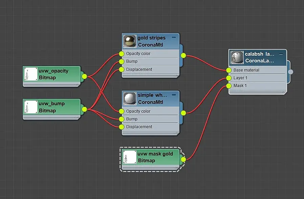Image resolution: width=304 pixels, height=199 pixels.
Task: Click the Layer 1 input socket
Action: (229, 78)
